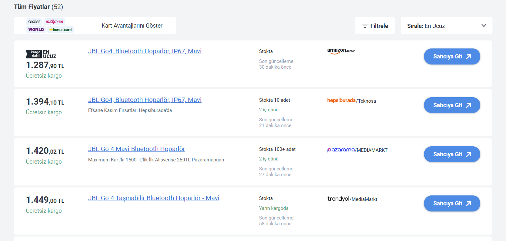Click the 'Tüm Fiyatlar (52)' heading
This screenshot has width=506, height=241.
[x=39, y=7]
